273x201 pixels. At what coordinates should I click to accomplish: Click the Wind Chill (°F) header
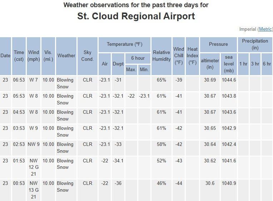coord(179,56)
